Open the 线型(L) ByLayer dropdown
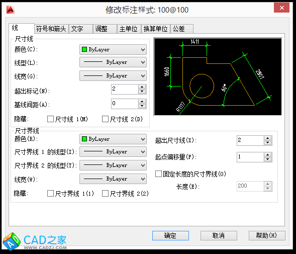The height and width of the screenshot is (254, 296). point(113,62)
